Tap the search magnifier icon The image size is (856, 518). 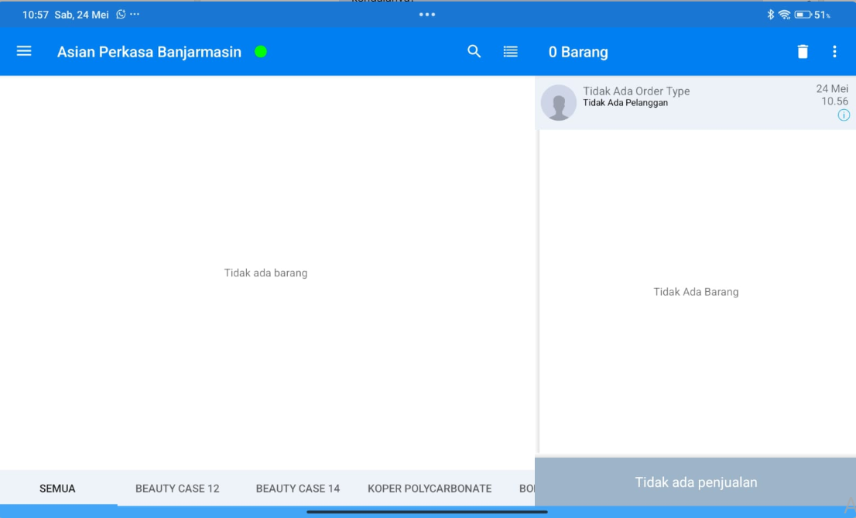click(x=474, y=51)
